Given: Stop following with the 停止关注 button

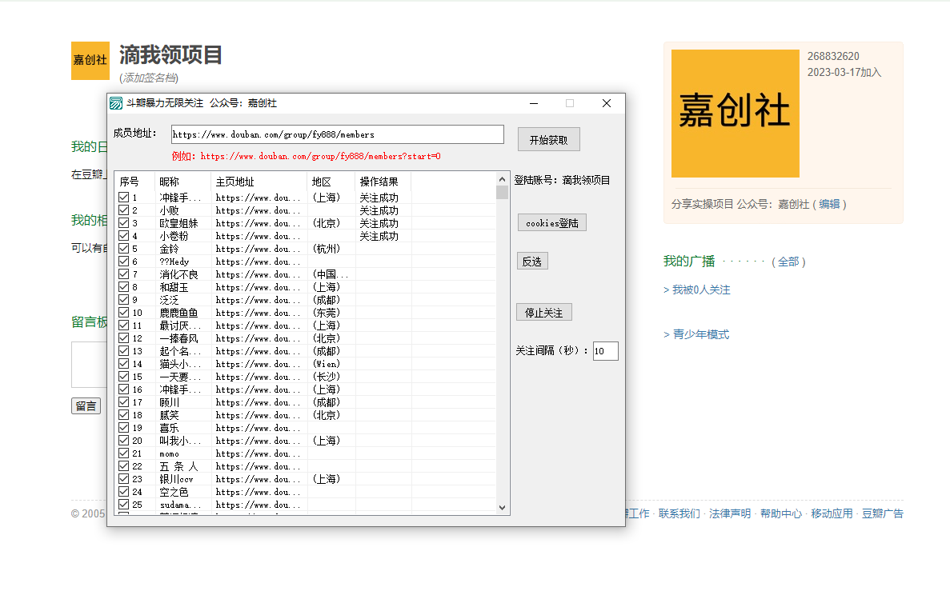Looking at the screenshot, I should coord(544,313).
